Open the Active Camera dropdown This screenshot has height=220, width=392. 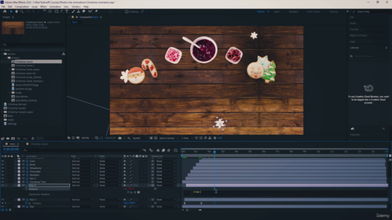[x=169, y=138]
